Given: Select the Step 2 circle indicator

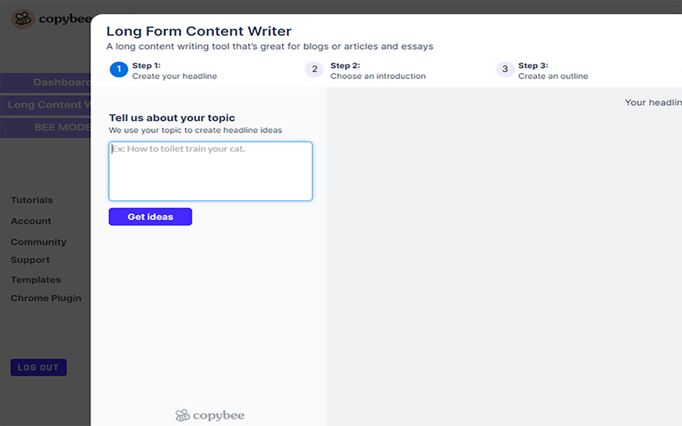Looking at the screenshot, I should coord(314,69).
